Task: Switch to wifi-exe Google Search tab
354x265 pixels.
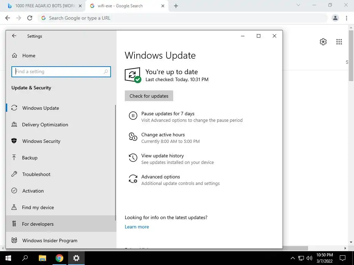Action: pos(127,6)
